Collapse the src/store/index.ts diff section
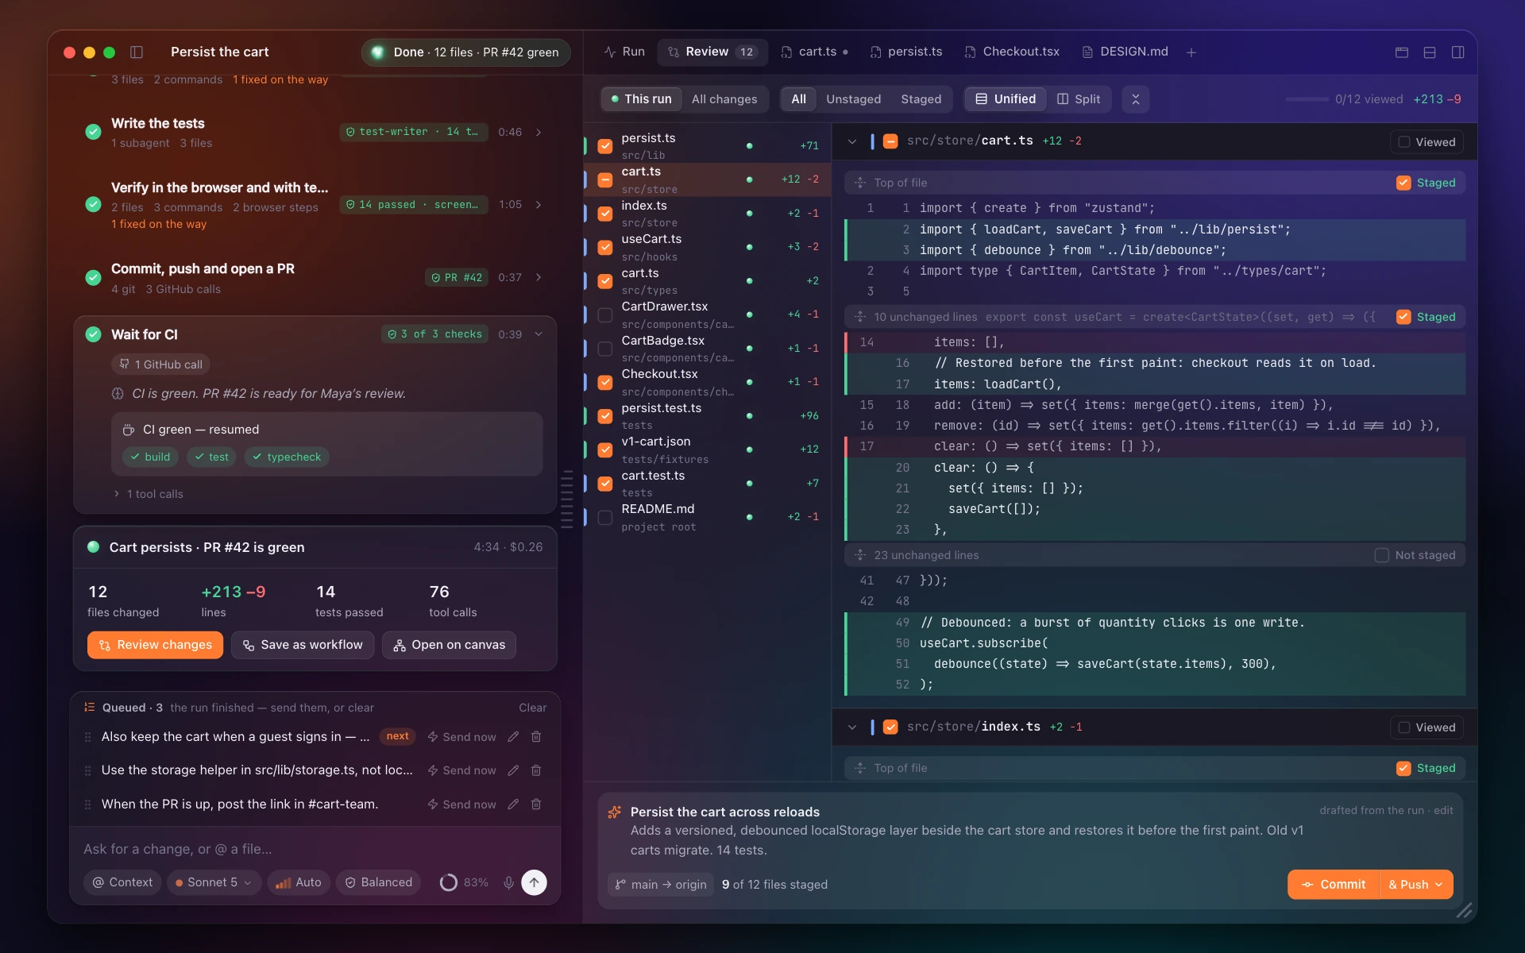This screenshot has width=1525, height=953. click(x=852, y=727)
